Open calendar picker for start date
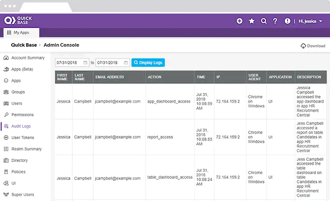The width and height of the screenshot is (330, 201). (85, 62)
